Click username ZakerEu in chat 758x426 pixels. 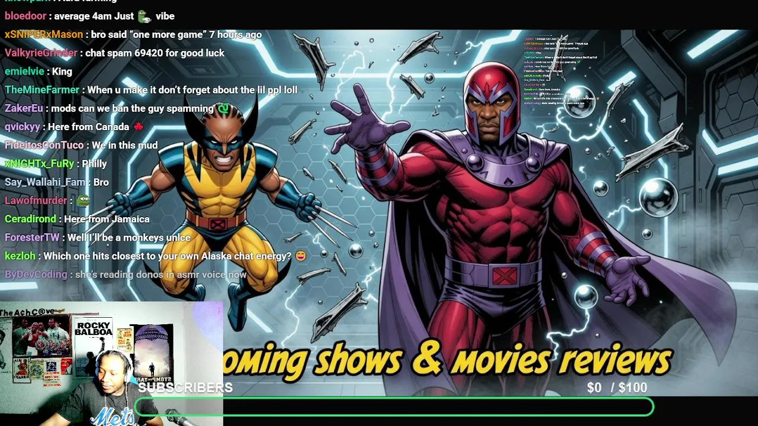tap(24, 108)
